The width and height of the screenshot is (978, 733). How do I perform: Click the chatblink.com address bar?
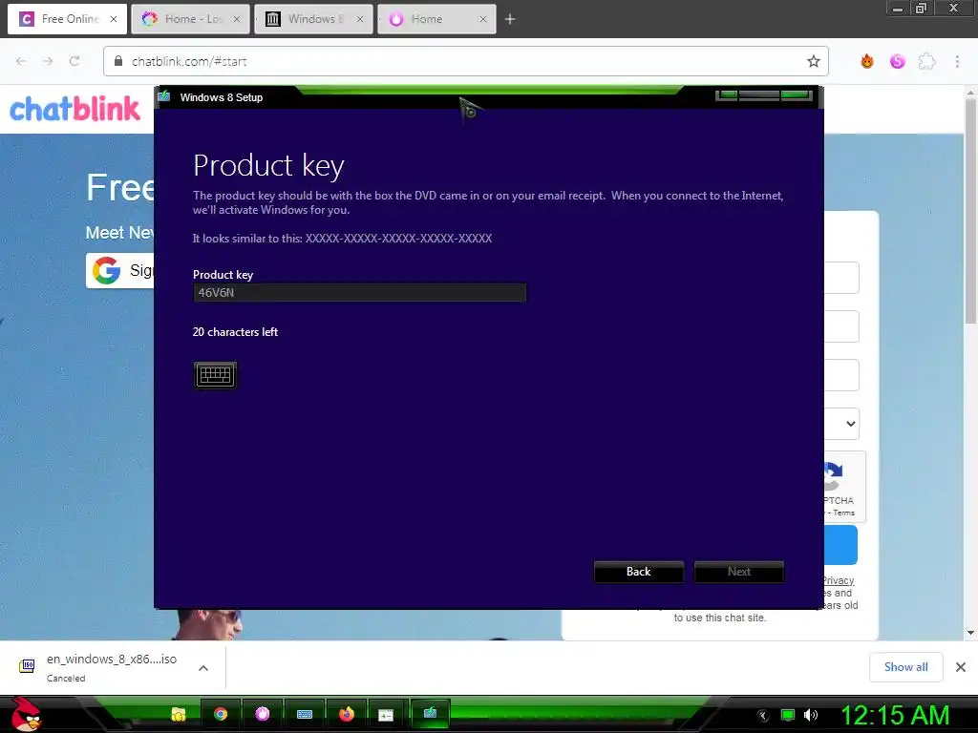click(x=465, y=61)
